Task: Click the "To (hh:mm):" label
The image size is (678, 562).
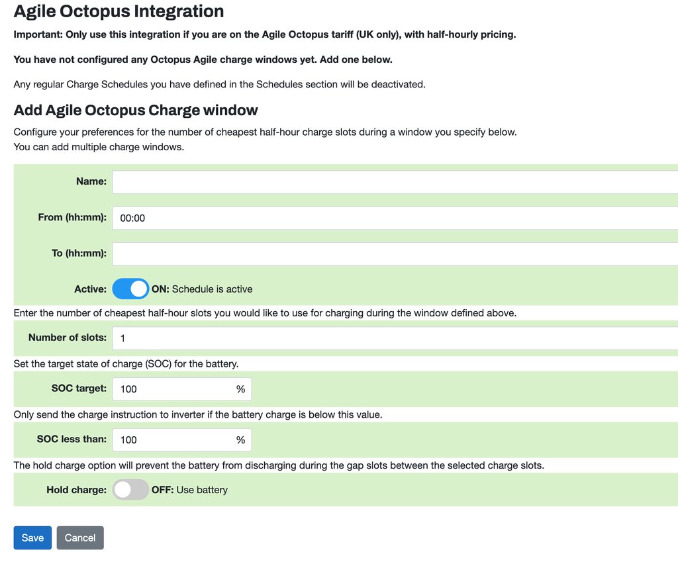Action: pos(79,253)
